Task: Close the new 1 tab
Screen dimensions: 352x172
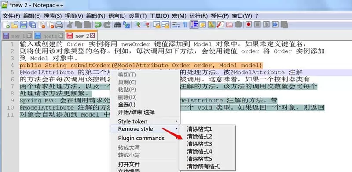Action: [29, 36]
